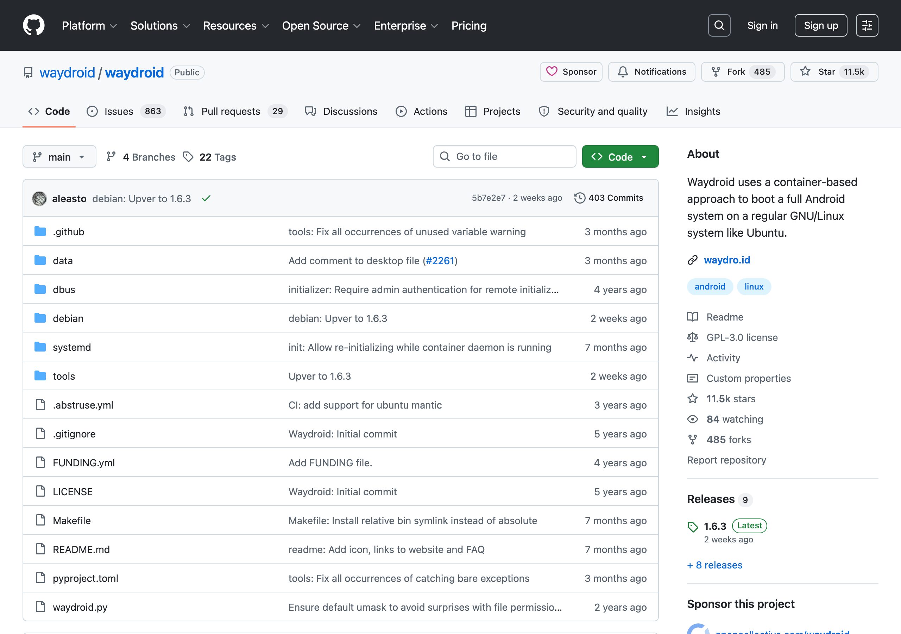901x634 pixels.
Task: Click the link icon beside waydro.id
Action: pyautogui.click(x=693, y=260)
